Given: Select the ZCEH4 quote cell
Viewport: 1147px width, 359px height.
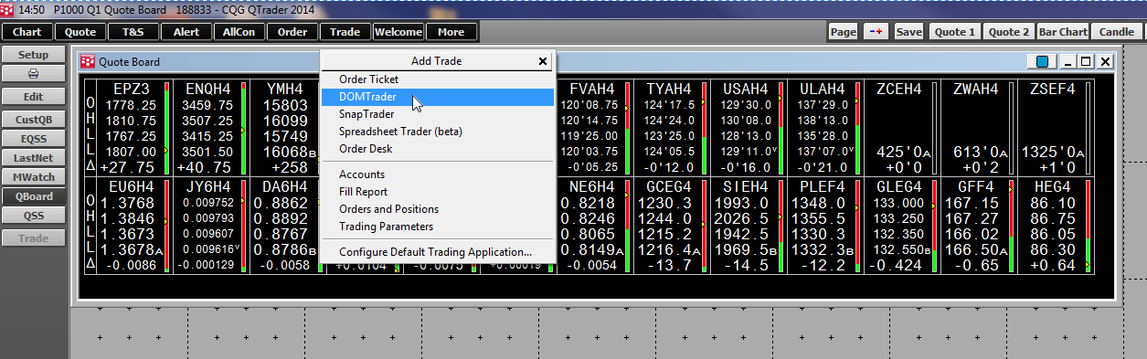Looking at the screenshot, I should [x=902, y=128].
